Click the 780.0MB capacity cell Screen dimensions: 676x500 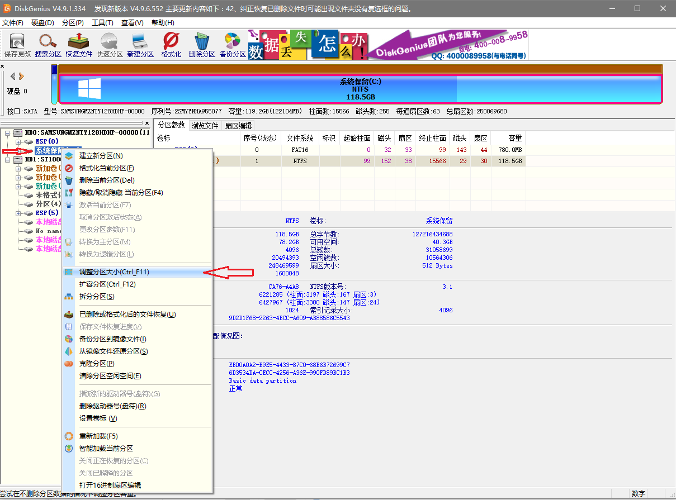[x=510, y=150]
